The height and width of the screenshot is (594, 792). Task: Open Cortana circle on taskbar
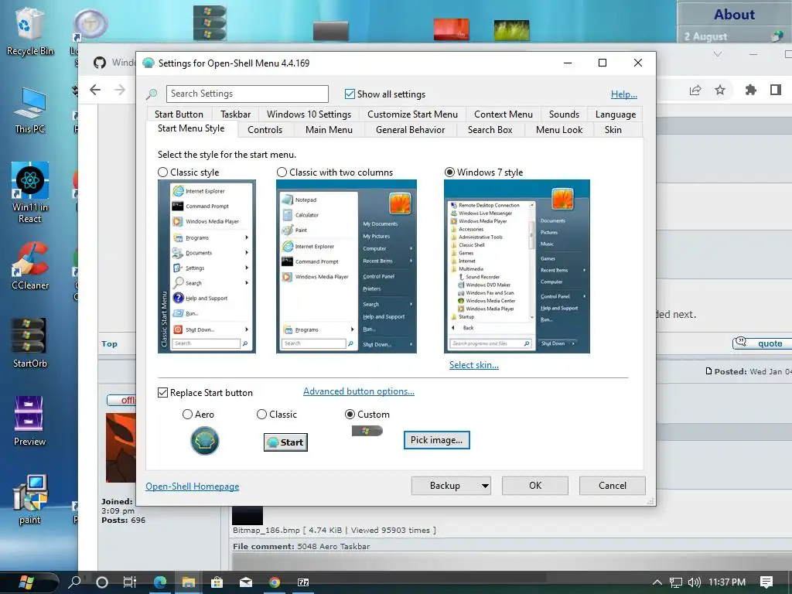point(101,582)
